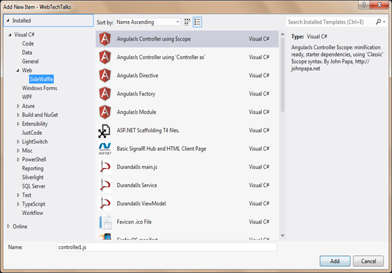Select DurandalJs Service template name
The width and height of the screenshot is (392, 273).
pyautogui.click(x=137, y=185)
